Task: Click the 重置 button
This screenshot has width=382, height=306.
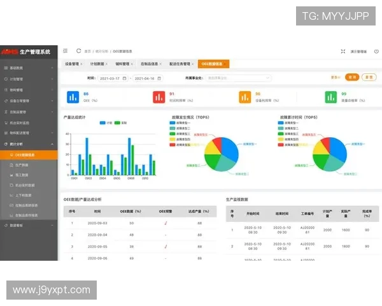Action: pos(369,77)
